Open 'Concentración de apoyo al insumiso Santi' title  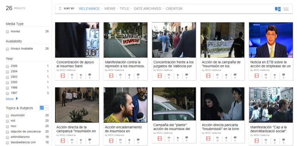point(75,64)
